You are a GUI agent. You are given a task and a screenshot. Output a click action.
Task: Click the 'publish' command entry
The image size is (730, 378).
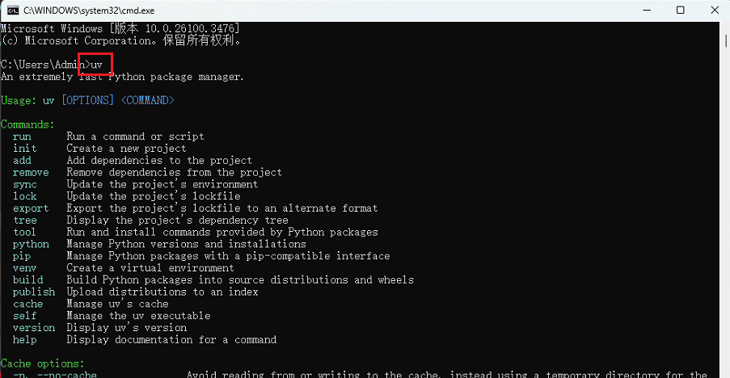pyautogui.click(x=34, y=292)
